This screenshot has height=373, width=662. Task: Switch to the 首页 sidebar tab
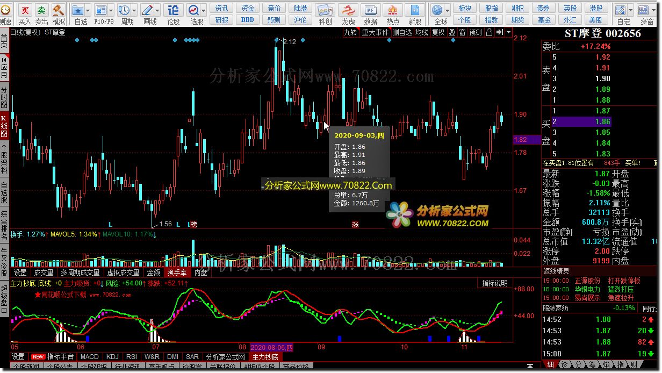tap(4, 41)
